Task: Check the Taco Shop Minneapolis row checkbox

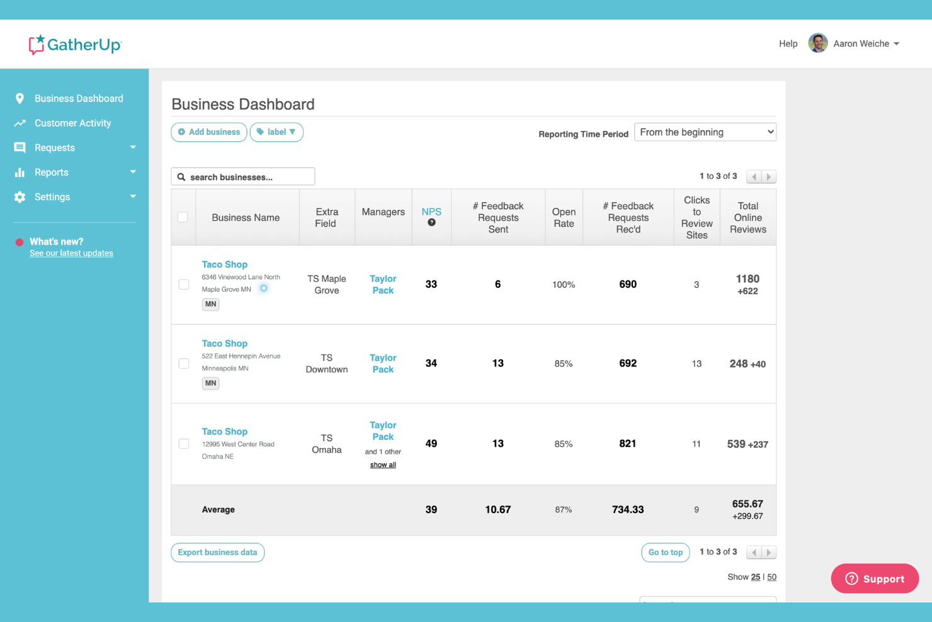Action: [184, 364]
